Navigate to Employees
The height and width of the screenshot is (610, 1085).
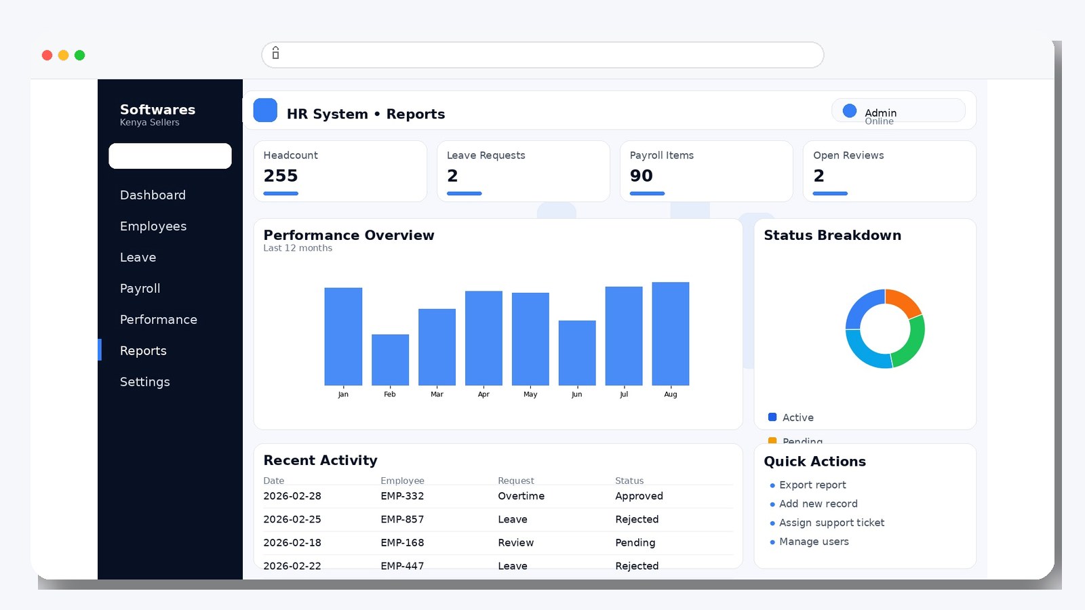(x=153, y=226)
